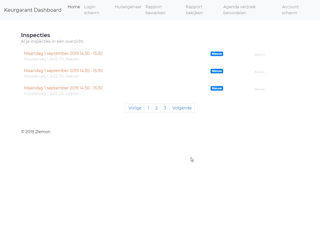Open the second inspection date title

point(63,71)
